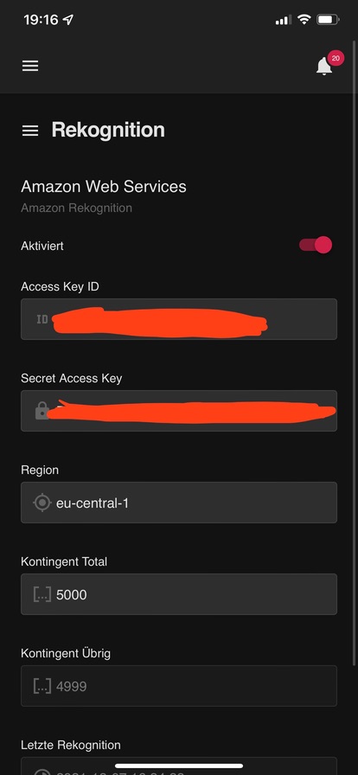Select the eu-central-1 Region field
Screen dimensions: 358x775
coord(179,503)
